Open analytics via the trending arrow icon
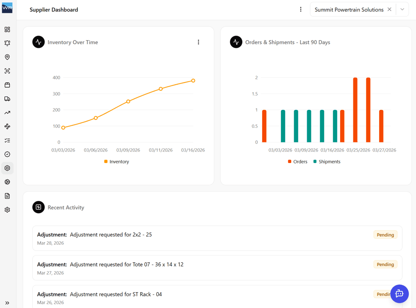Image resolution: width=416 pixels, height=308 pixels. click(7, 112)
